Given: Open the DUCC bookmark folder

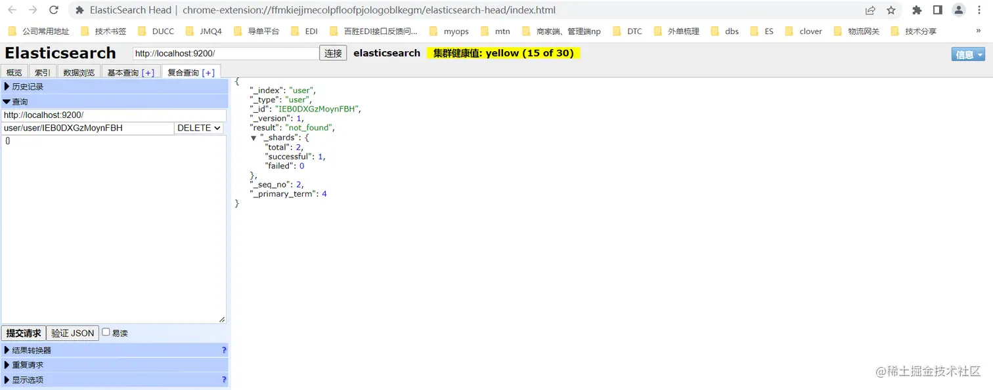Looking at the screenshot, I should click(x=156, y=31).
